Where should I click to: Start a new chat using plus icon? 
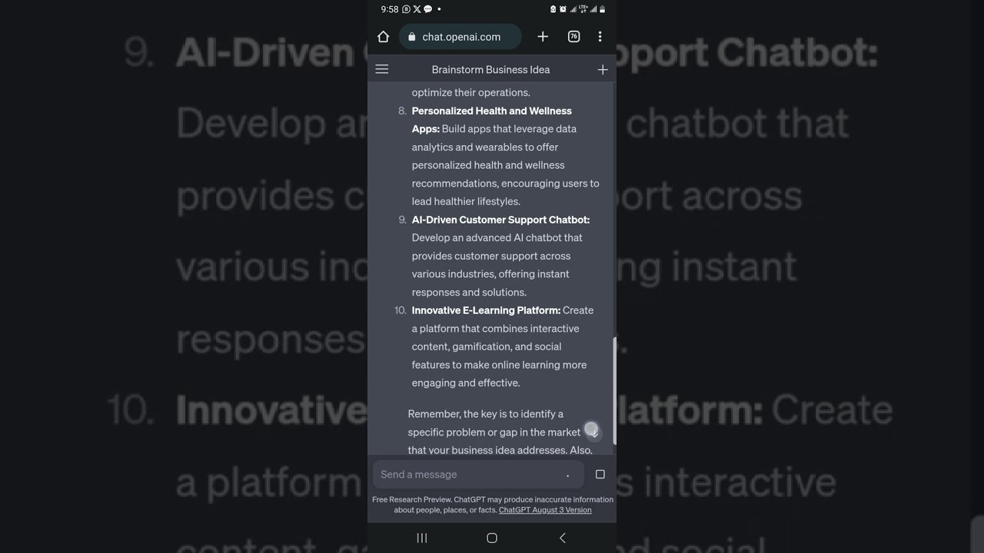[603, 69]
